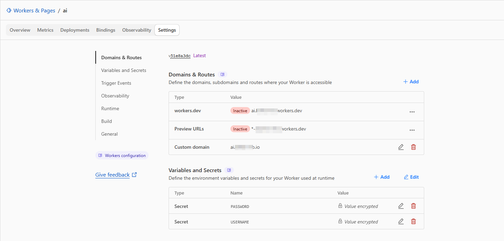Open Domains & Routes documentation icon
Viewport: 504px width, 241px height.
point(222,74)
